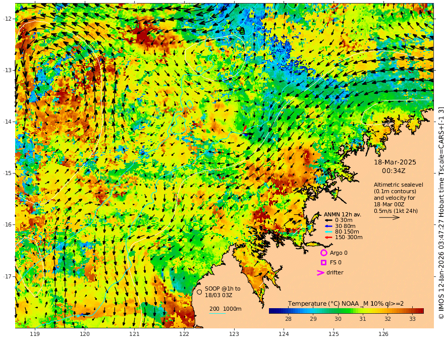Click the black 0-30m arrow legend icon

pos(328,220)
